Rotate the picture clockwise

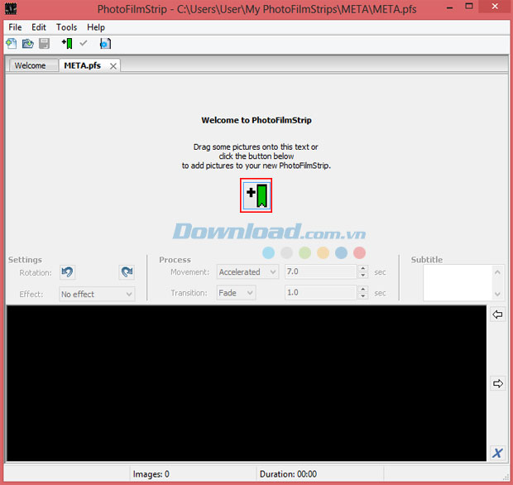pyautogui.click(x=127, y=272)
